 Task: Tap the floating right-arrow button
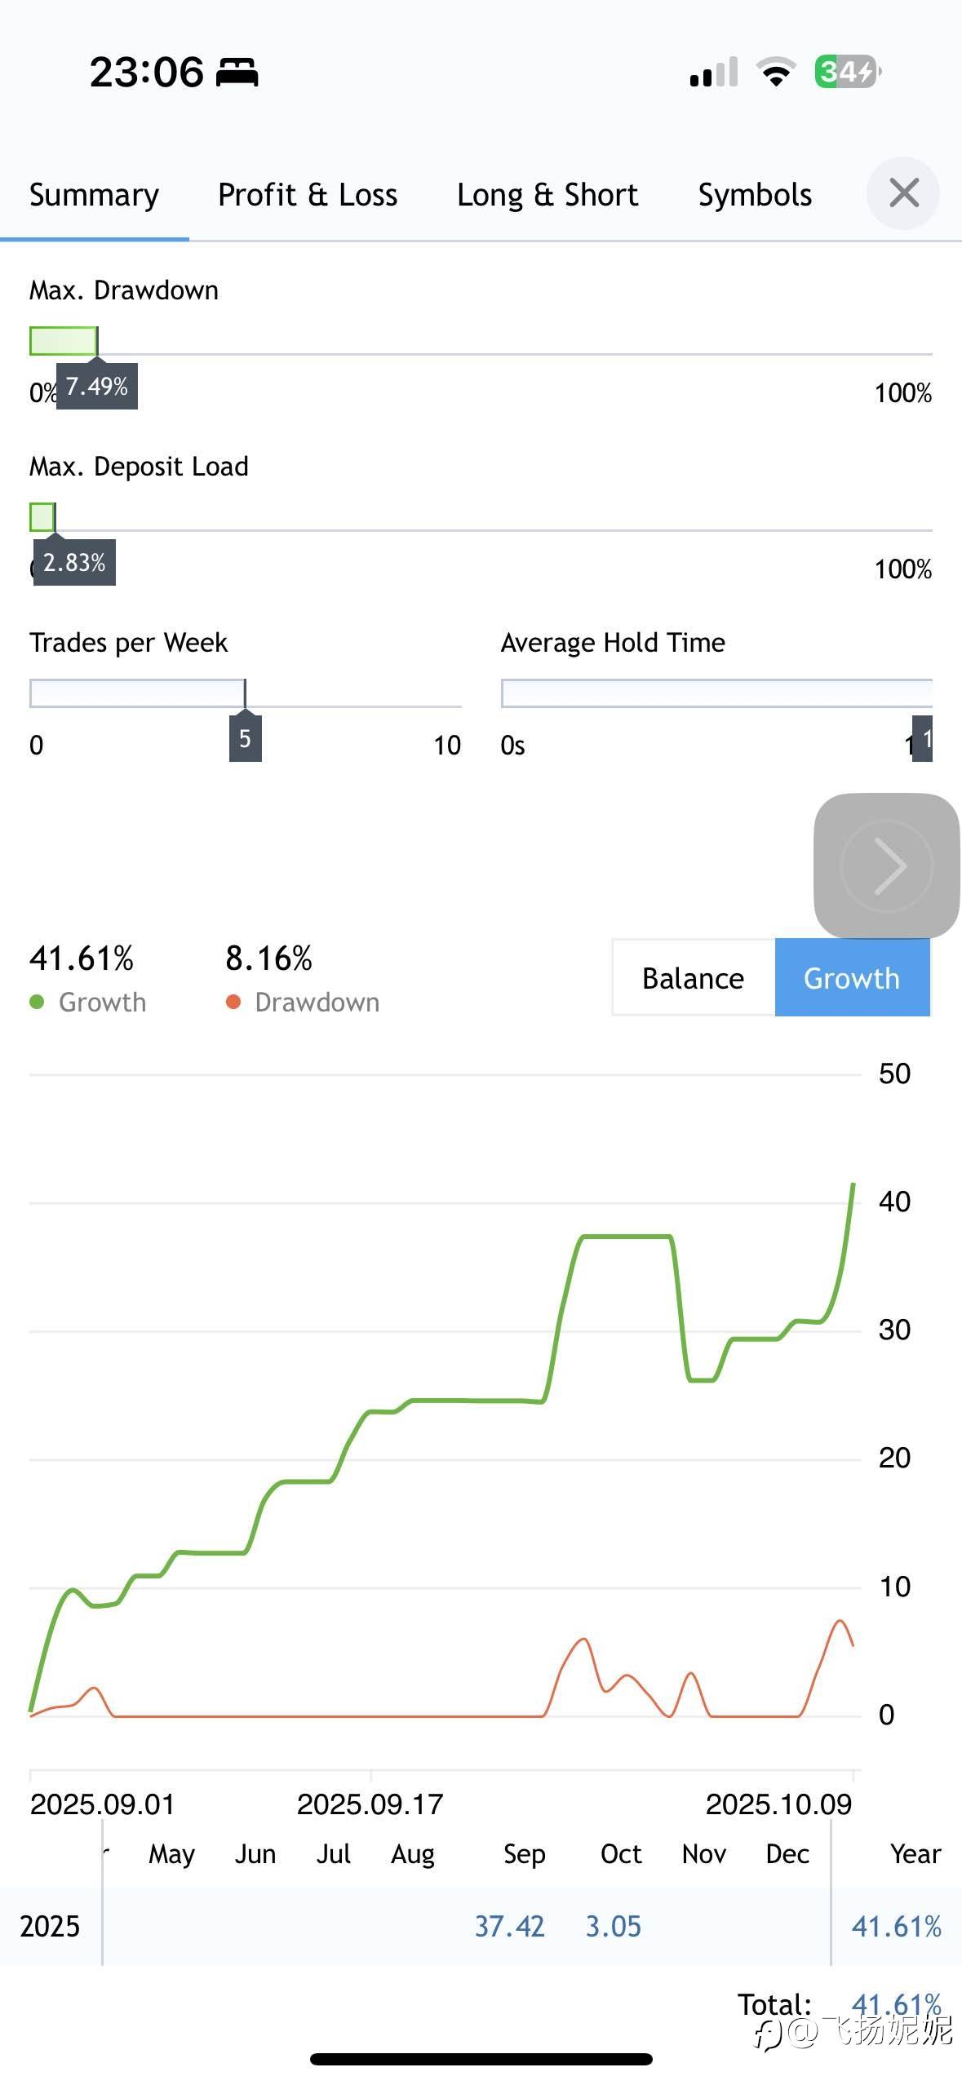point(887,865)
